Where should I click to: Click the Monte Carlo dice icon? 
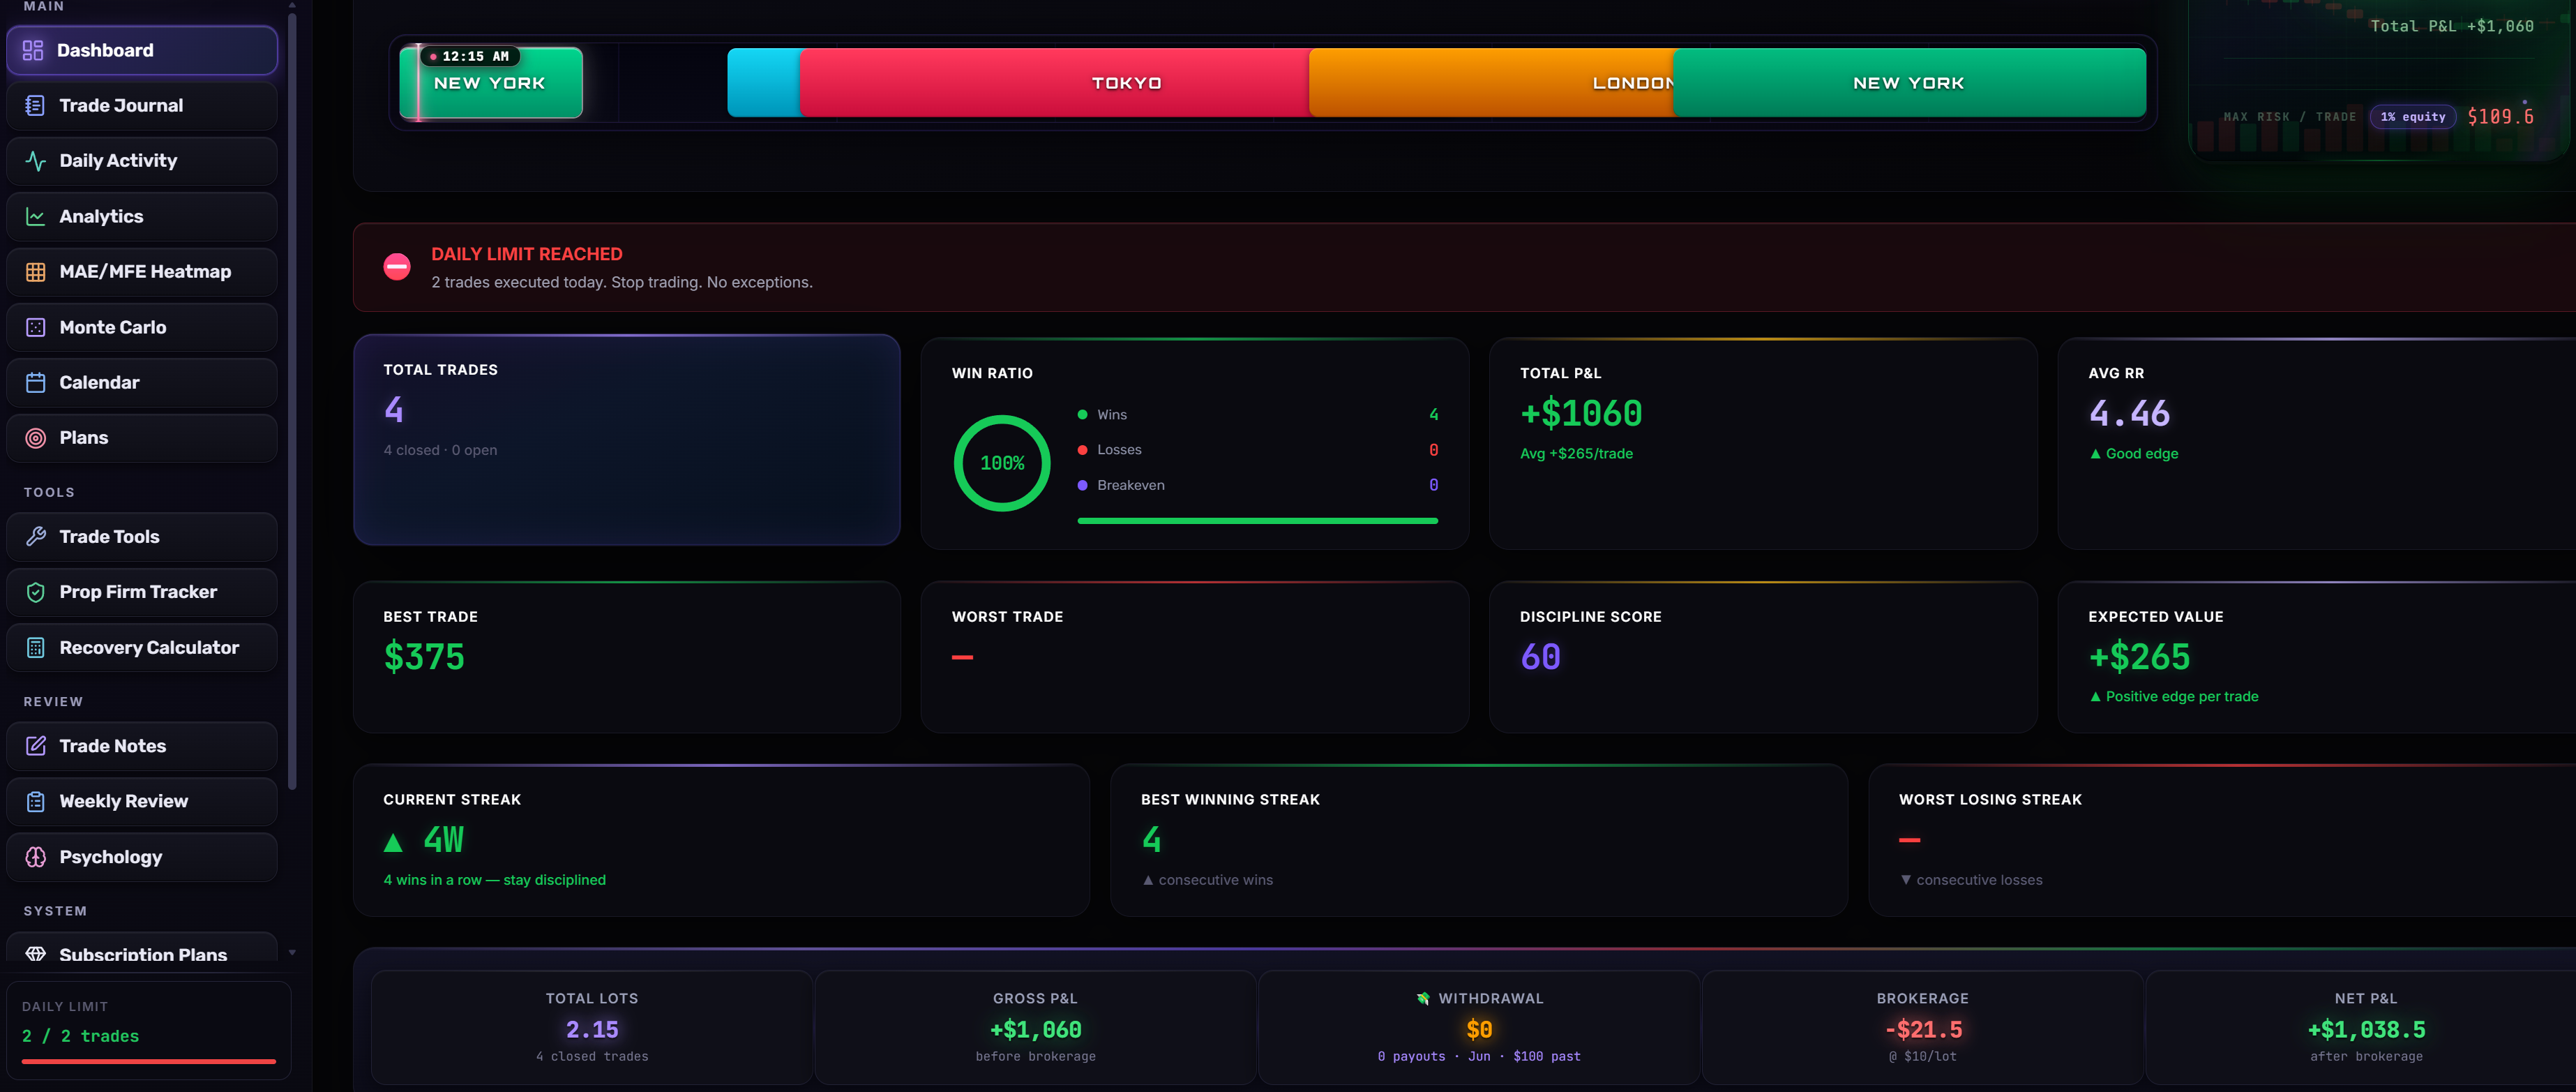tap(35, 327)
